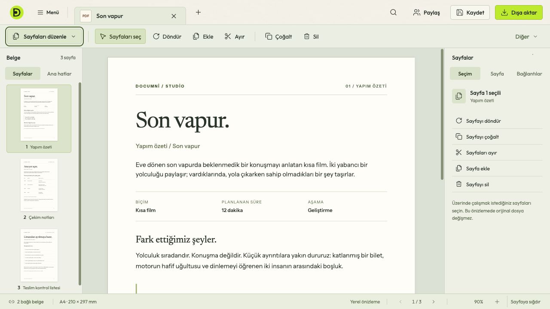The width and height of the screenshot is (550, 309).
Task: Click the Fark ettiğimiz şeyler heading
Action: coord(176,239)
